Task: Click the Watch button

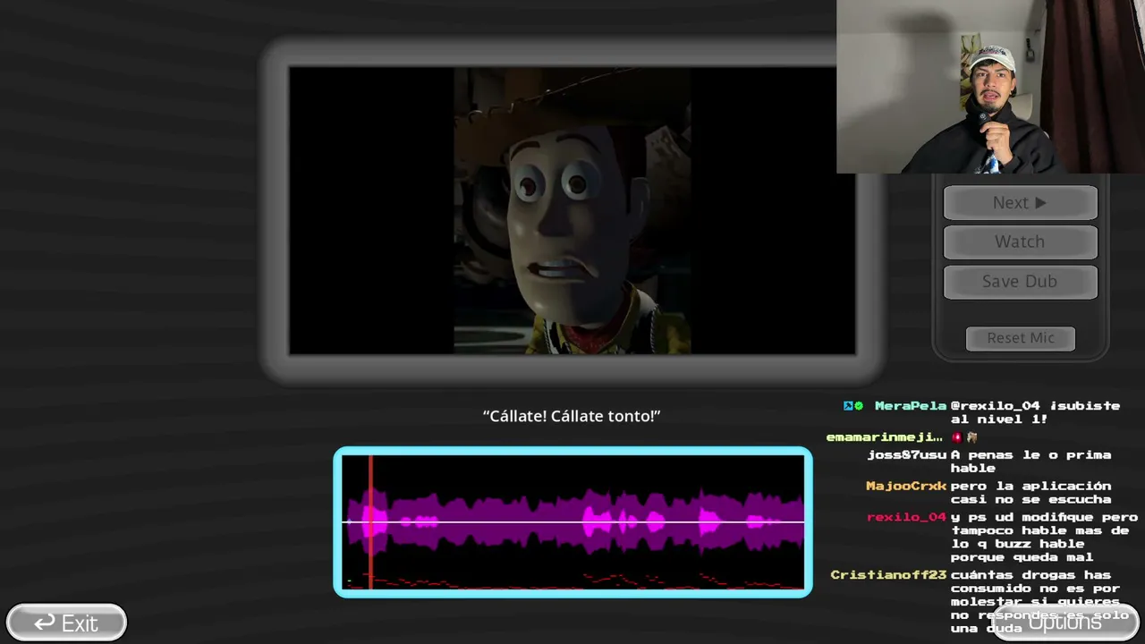Action: coord(1020,241)
